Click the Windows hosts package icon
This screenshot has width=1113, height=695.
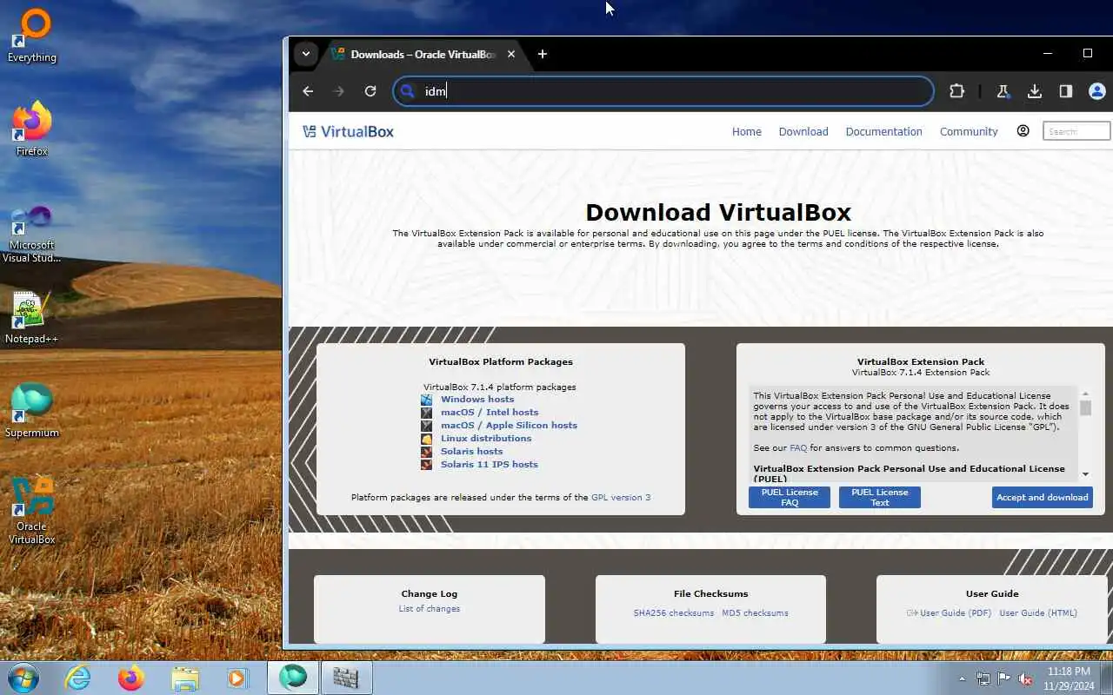[x=426, y=400]
